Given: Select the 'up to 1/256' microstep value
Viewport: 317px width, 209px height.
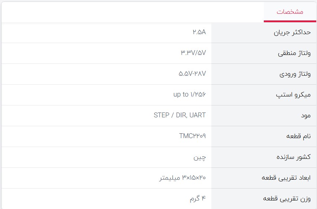Looking at the screenshot, I should coord(189,95).
